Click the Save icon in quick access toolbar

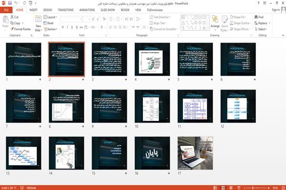click(x=10, y=3)
